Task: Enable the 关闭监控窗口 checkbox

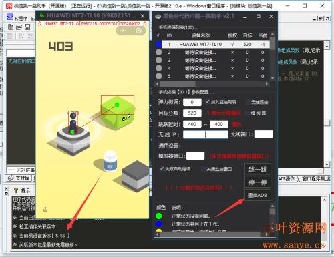Action: tap(203, 169)
